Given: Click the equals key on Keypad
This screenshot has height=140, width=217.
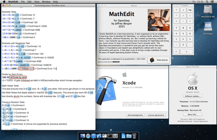Looking at the screenshot, I should pos(187,52).
